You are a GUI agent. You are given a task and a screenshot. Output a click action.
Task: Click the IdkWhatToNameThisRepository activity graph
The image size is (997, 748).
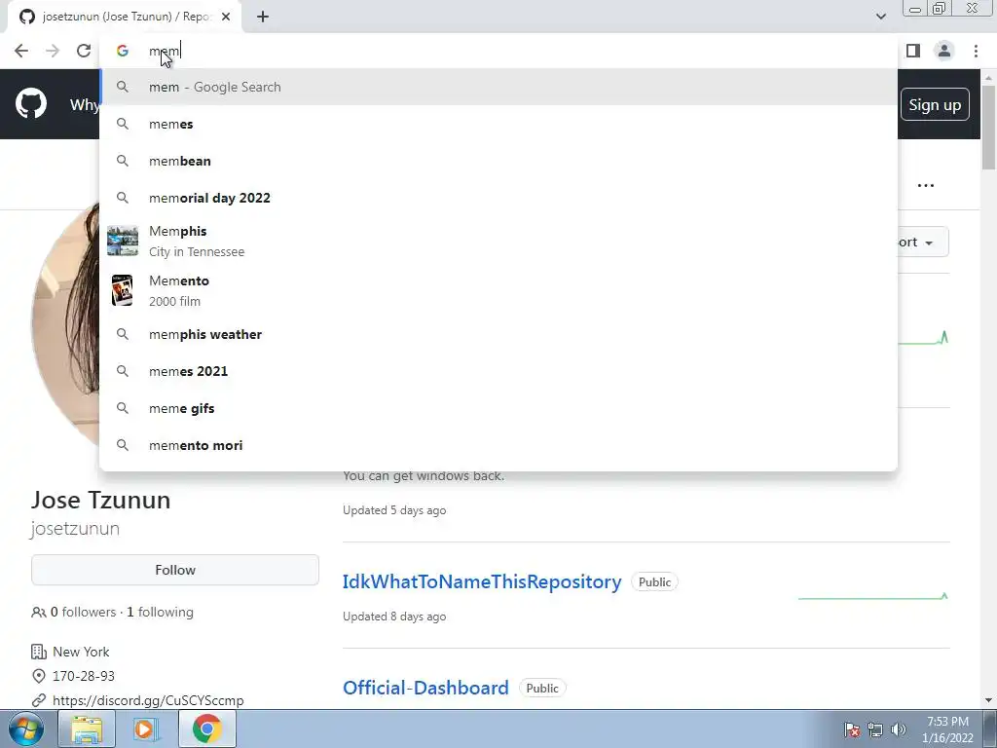[873, 596]
